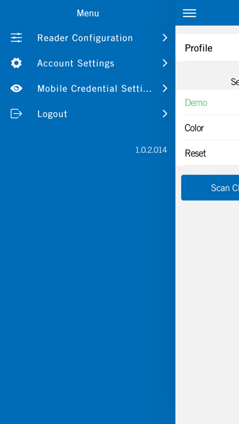Expand Mobile Credential Settings chevron arrow

tap(165, 88)
